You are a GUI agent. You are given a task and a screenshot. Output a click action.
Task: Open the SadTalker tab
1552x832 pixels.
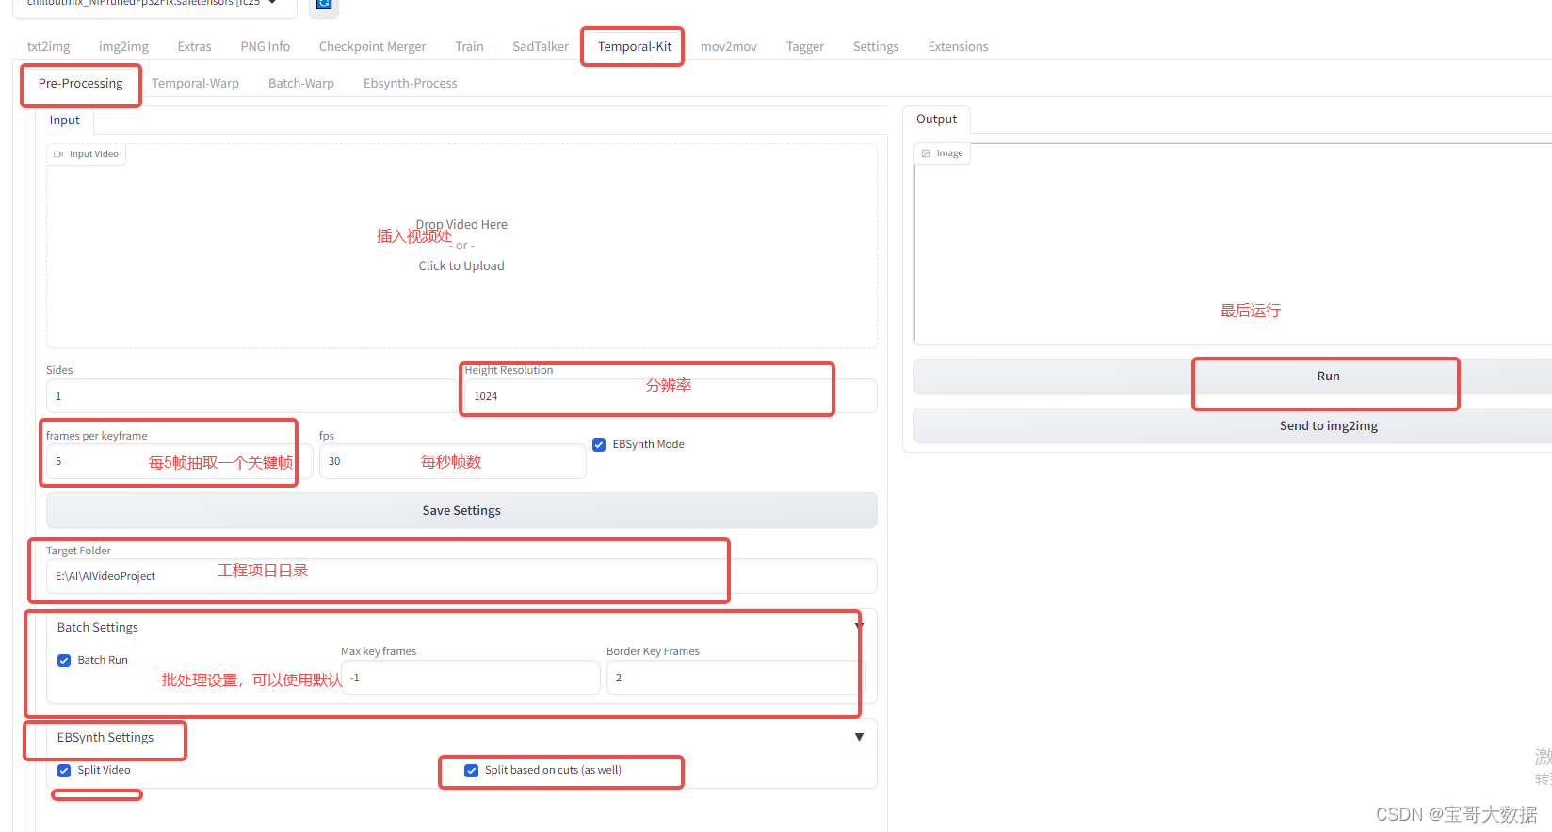pyautogui.click(x=541, y=46)
